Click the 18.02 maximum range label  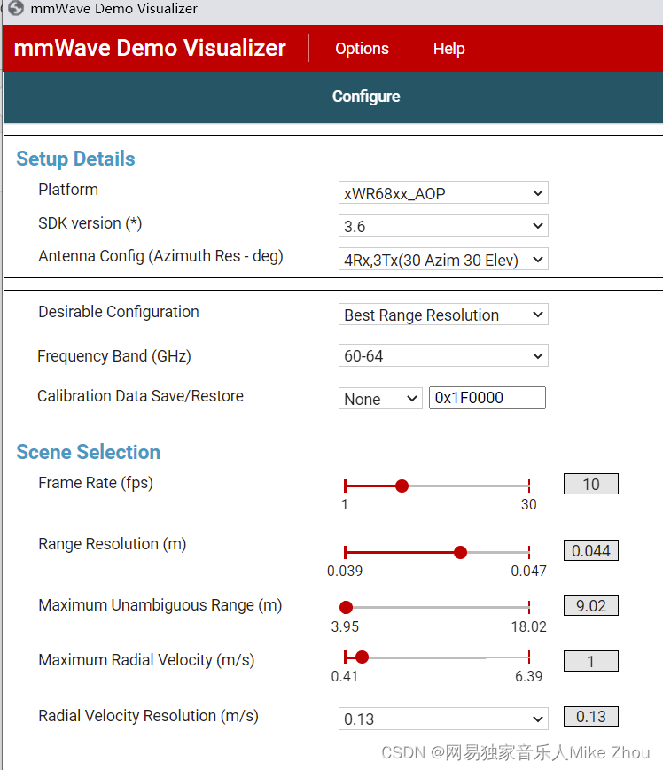(529, 626)
